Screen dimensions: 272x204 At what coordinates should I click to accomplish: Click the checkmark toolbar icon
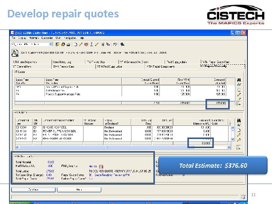(x=115, y=45)
